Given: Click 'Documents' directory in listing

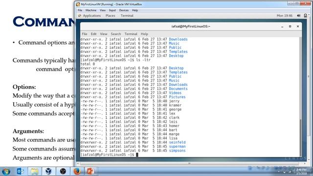Looking at the screenshot, I should point(178,89).
